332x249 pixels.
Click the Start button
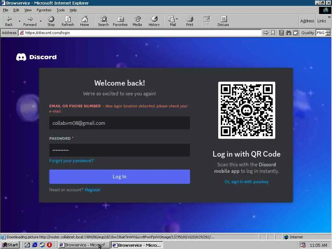tap(10, 245)
